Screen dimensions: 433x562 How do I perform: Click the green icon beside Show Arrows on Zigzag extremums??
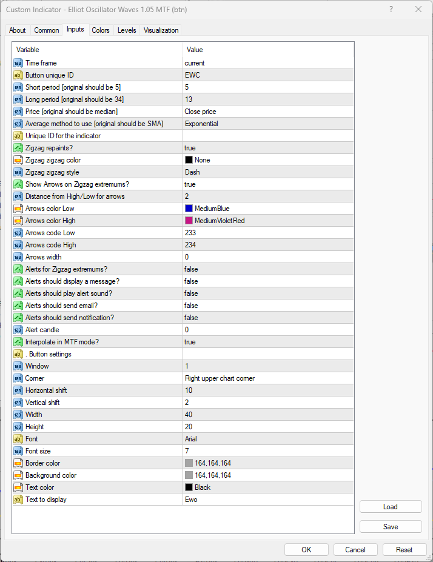coord(18,184)
